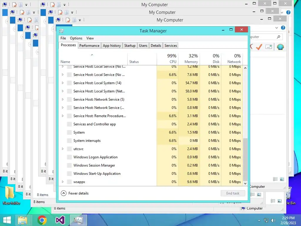
Task: Go to the Details tab
Action: click(x=156, y=46)
